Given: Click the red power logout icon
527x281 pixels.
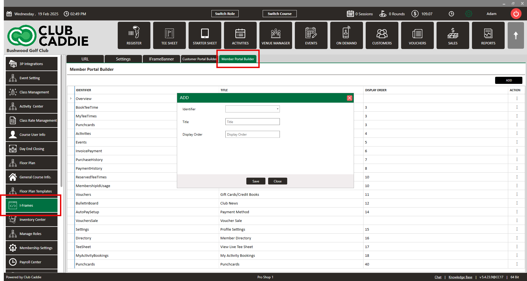Looking at the screenshot, I should pos(516,14).
